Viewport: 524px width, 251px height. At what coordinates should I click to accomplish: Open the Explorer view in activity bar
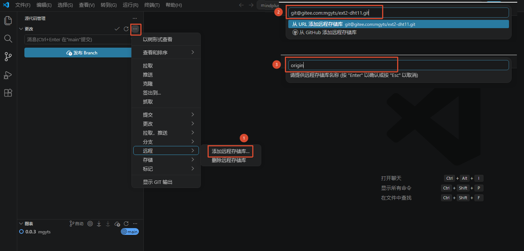coord(8,20)
